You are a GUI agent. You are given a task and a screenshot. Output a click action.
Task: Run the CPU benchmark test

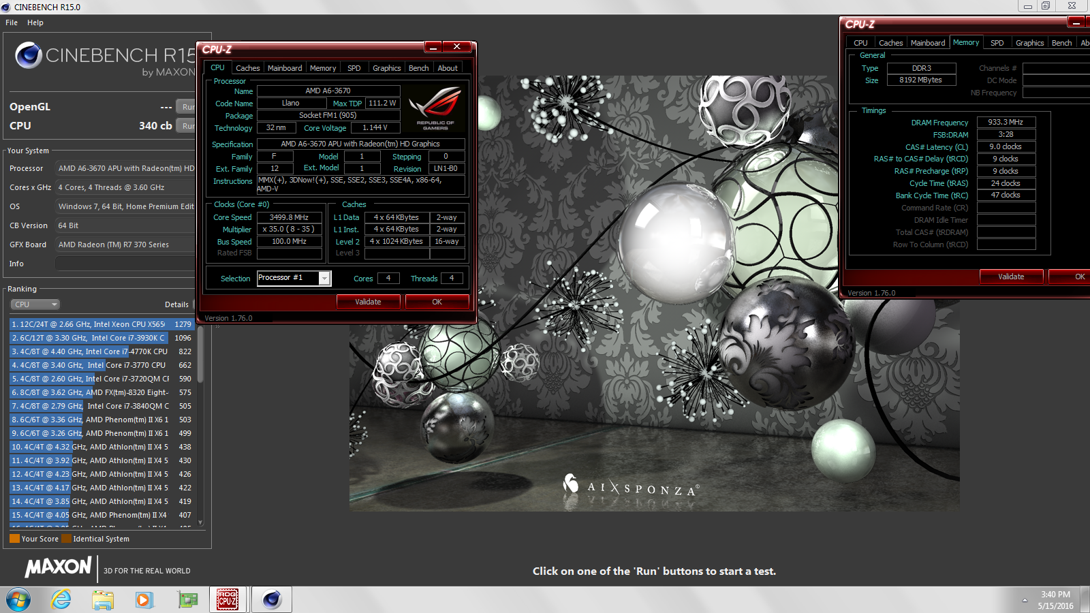pyautogui.click(x=186, y=126)
